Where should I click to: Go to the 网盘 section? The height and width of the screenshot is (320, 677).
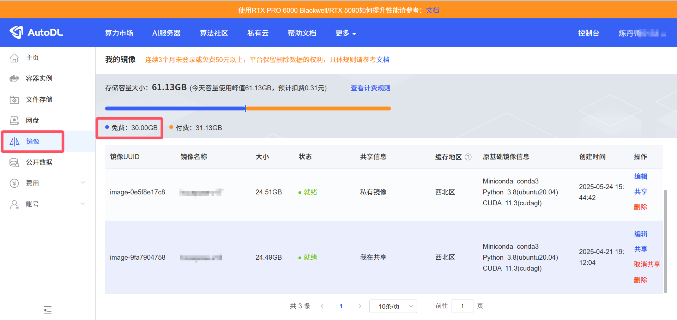tap(32, 120)
